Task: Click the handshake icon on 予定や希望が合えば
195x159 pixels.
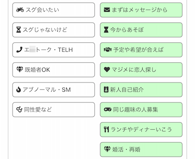Action: (107, 50)
